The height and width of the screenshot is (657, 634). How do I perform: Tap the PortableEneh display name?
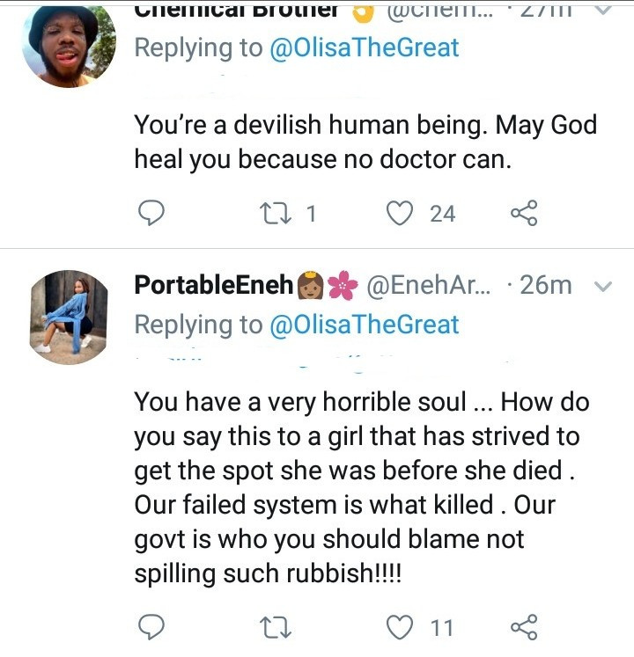[x=216, y=285]
